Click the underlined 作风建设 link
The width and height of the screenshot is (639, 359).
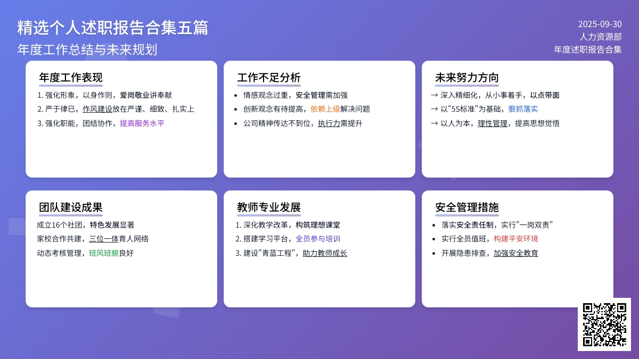[x=97, y=109]
